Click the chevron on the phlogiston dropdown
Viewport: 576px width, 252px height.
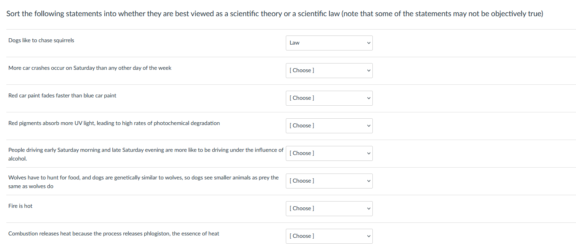368,236
